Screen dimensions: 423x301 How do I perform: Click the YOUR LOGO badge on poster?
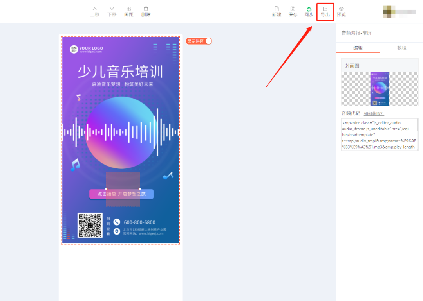86,49
